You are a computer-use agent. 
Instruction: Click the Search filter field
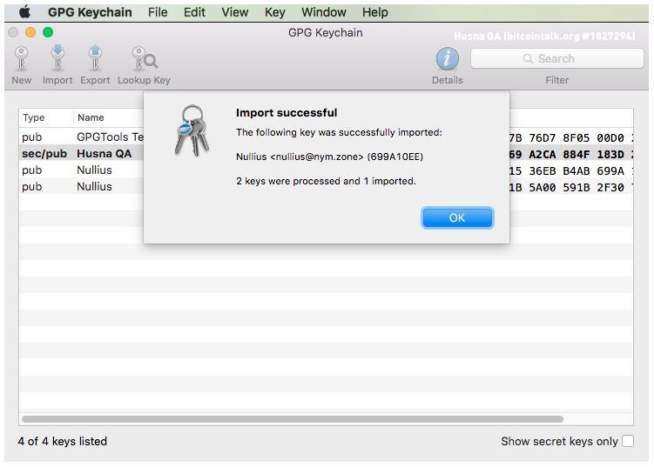point(556,59)
